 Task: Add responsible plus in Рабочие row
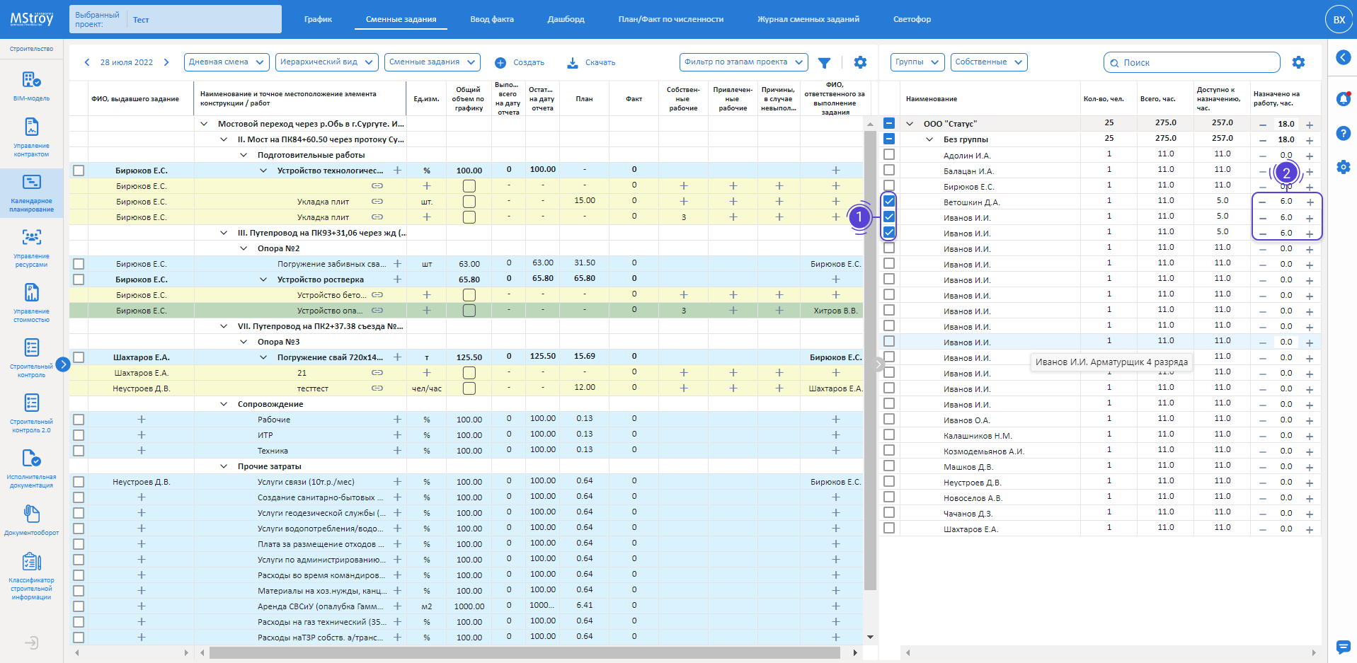click(x=835, y=420)
